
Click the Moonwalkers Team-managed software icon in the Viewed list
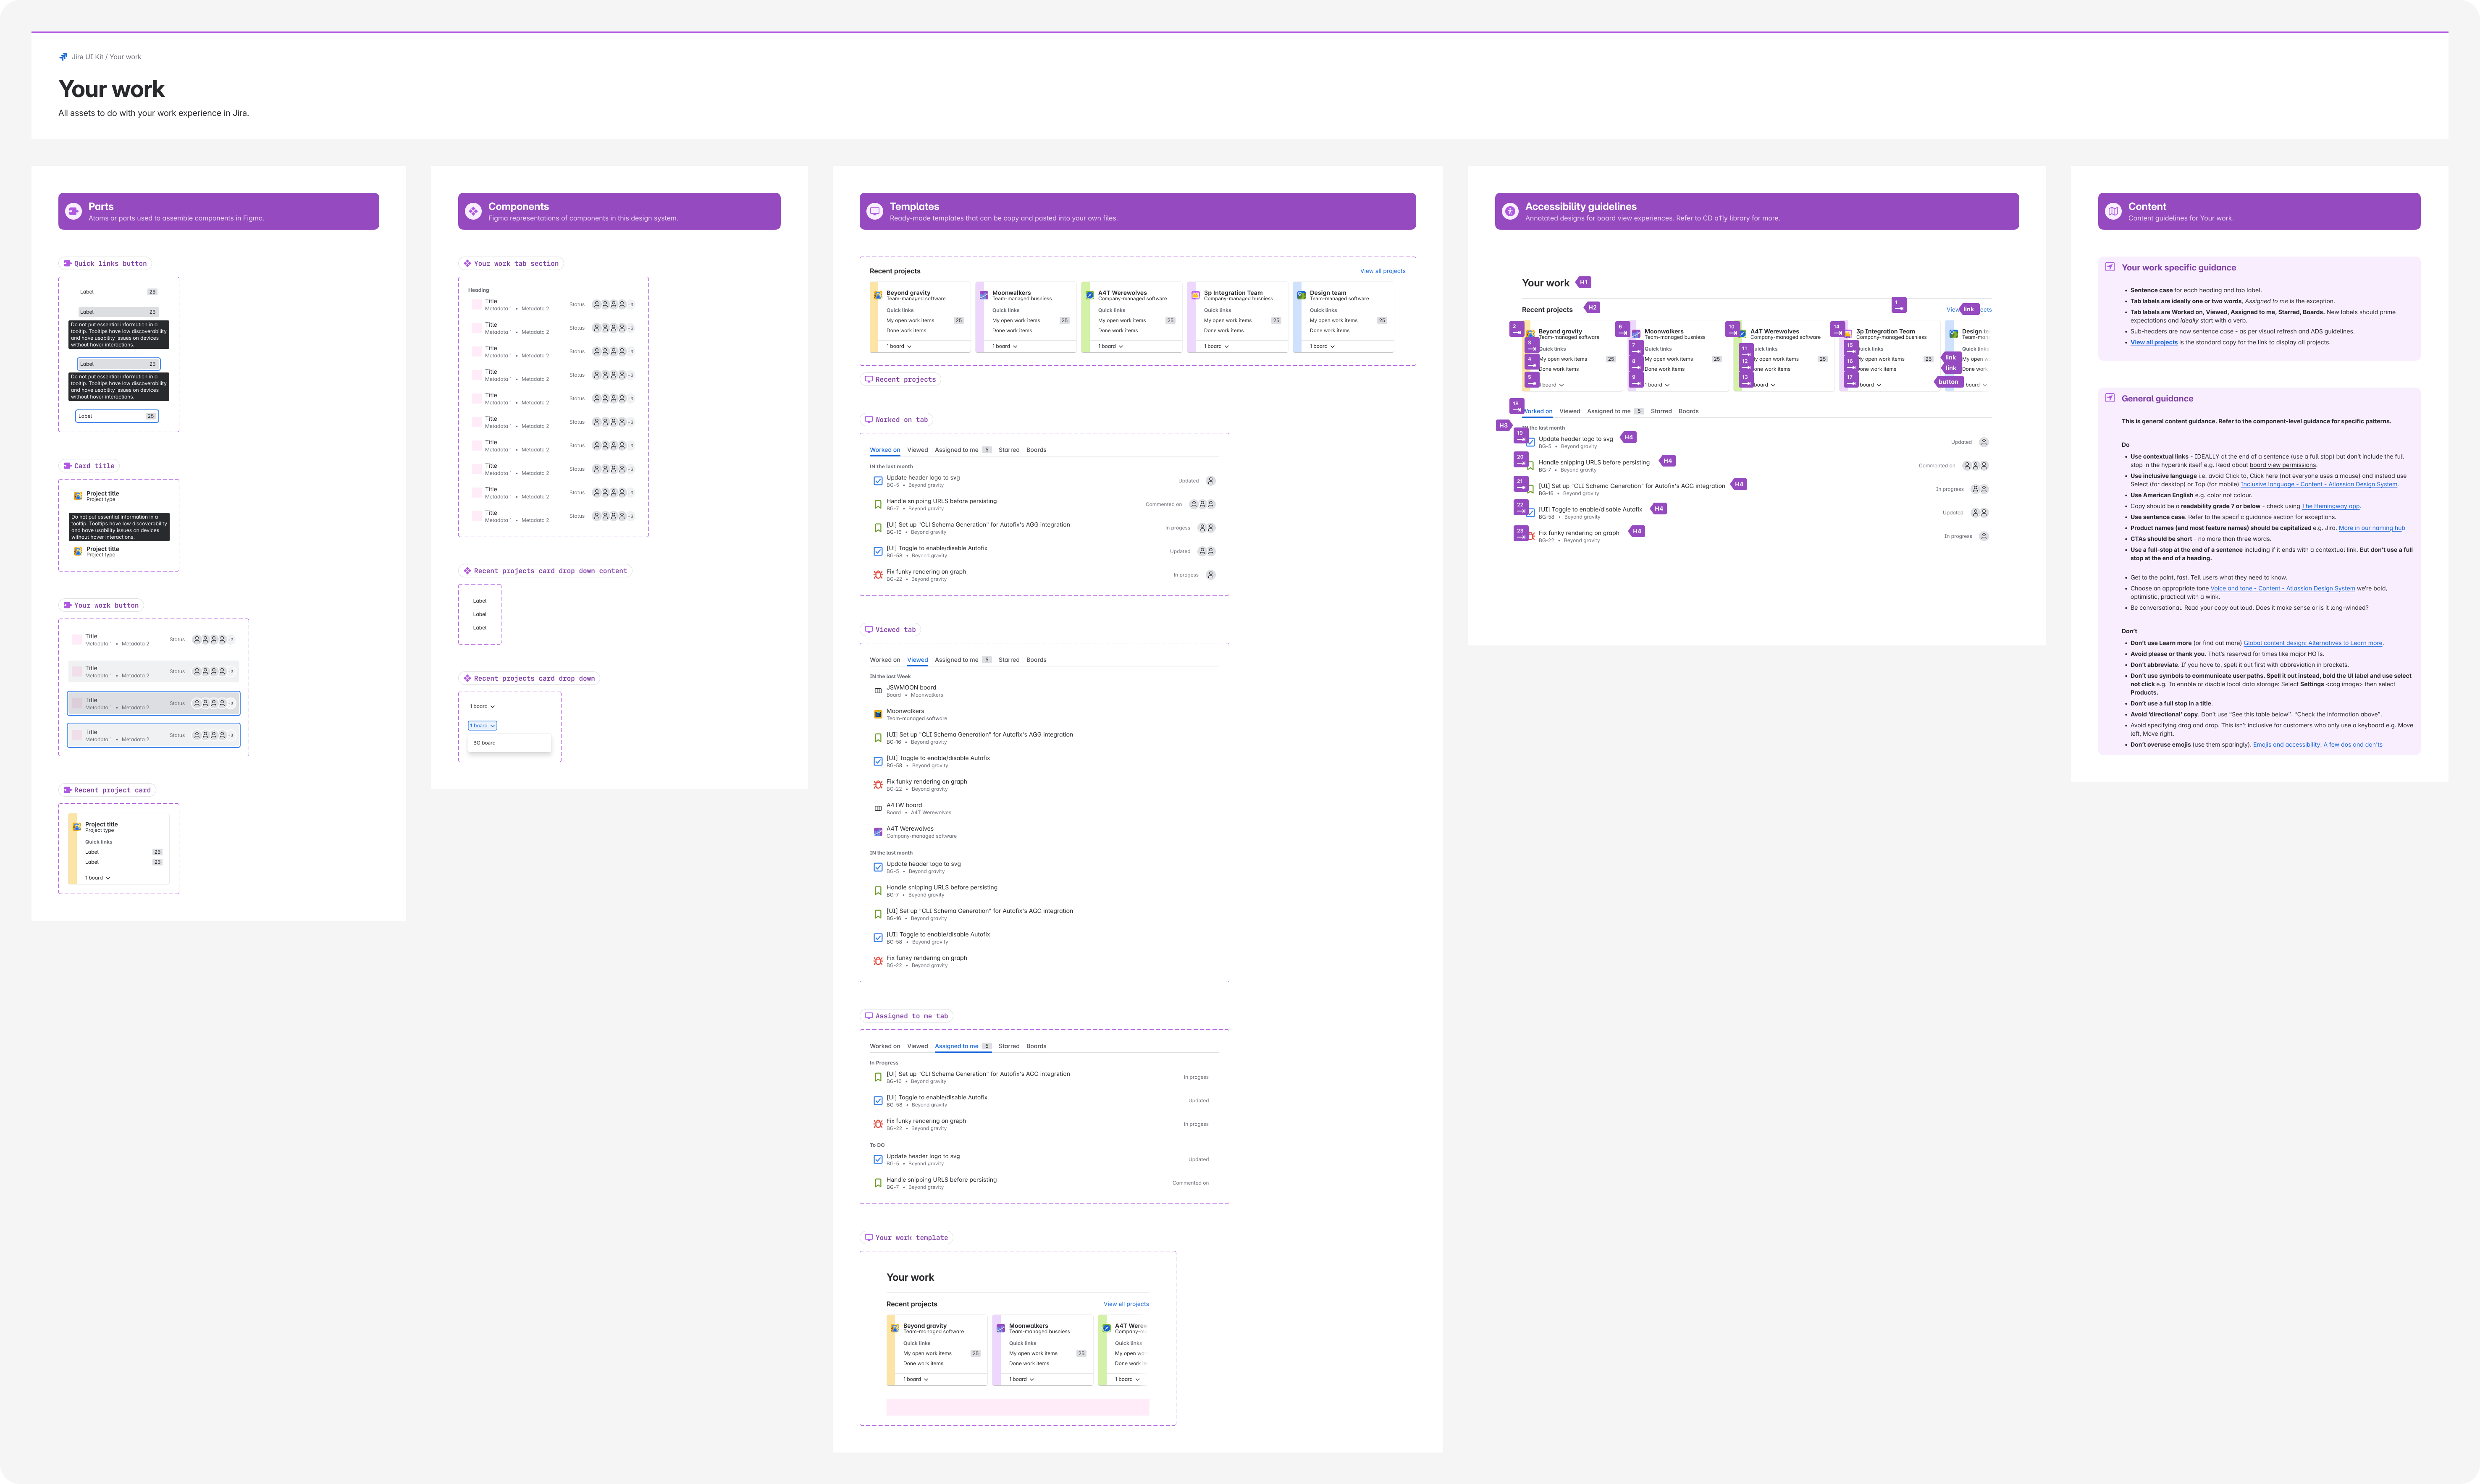(x=878, y=714)
